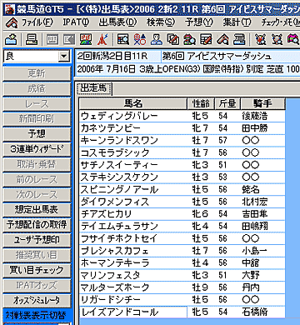
Task: Open the 検索(S) menu
Action: point(161,22)
